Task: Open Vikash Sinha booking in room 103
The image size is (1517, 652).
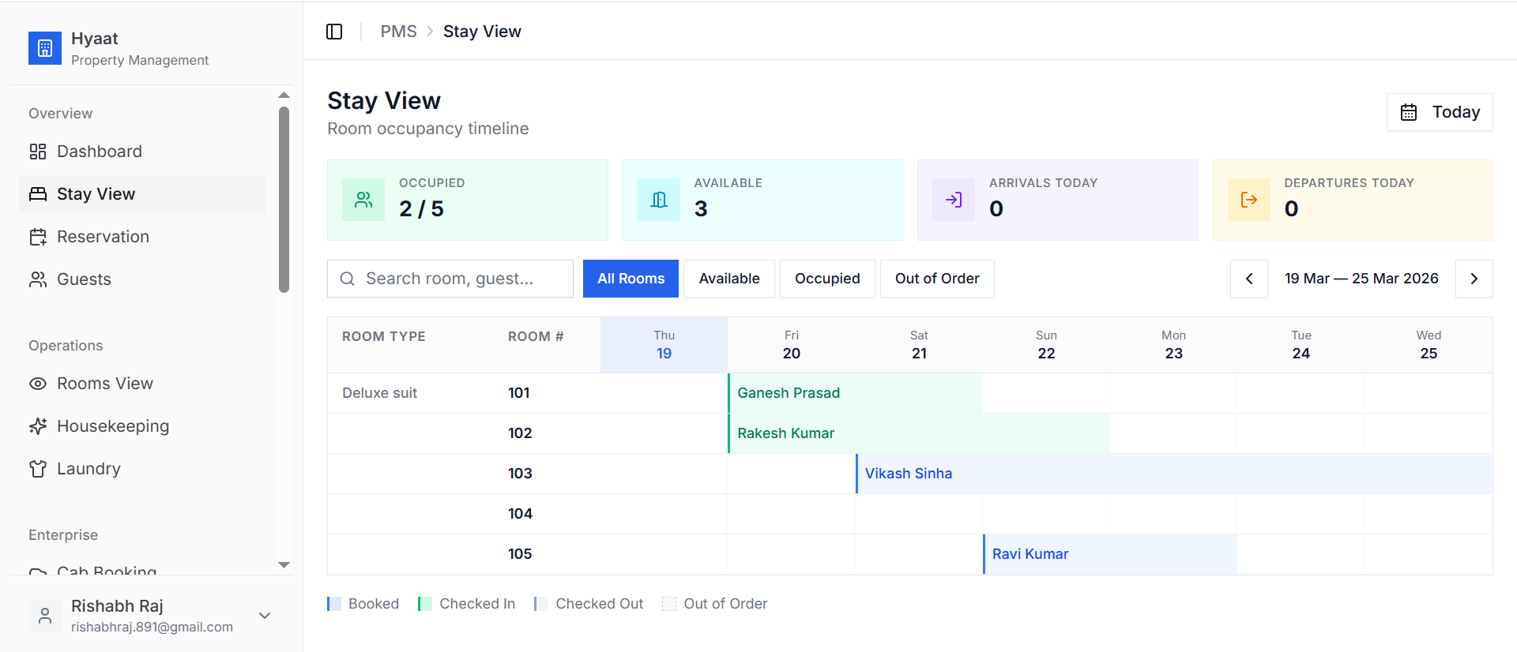Action: 1174,474
